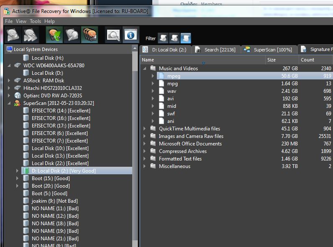Screen dimensions: 333x247
Task: Collapse the WDC WD6400AAKS-65A7B0 device
Action: [9, 66]
